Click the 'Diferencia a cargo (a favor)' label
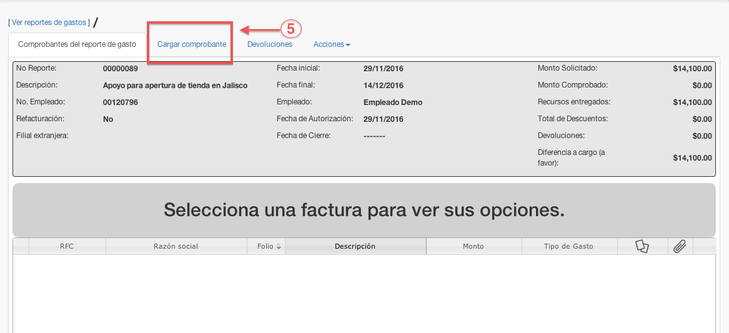This screenshot has width=729, height=333. pos(571,157)
